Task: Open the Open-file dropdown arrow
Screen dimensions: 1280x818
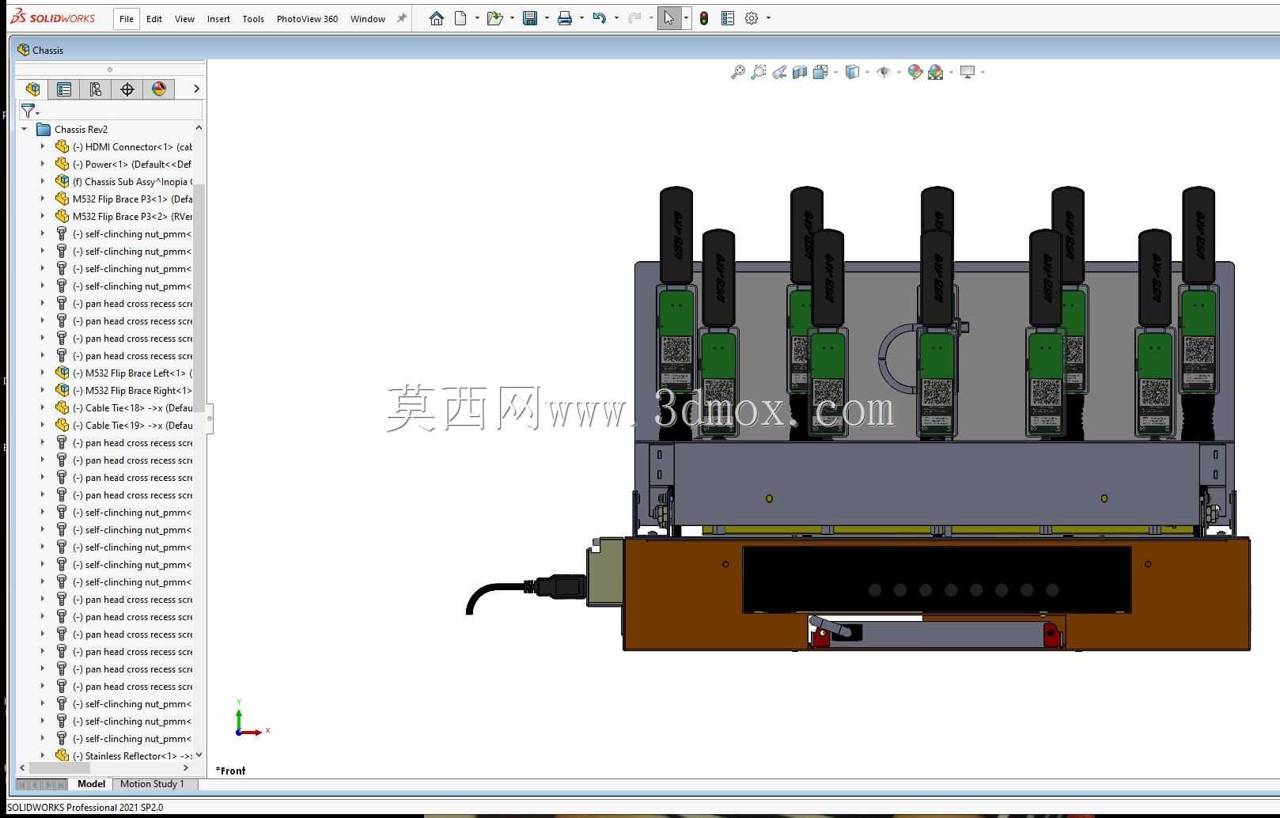Action: (512, 18)
